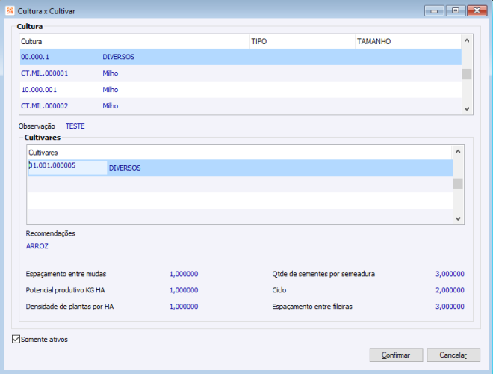Click the TESTE observation value
493x374 pixels.
(75, 126)
